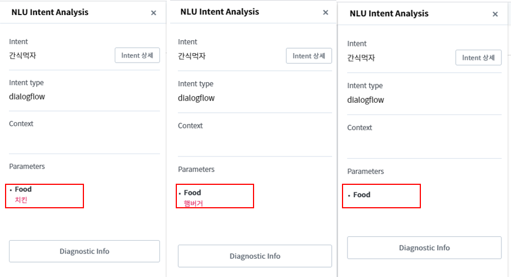Screen dimensions: 511x277
Task: Close the NLU panel with empty Food value
Action: 495,15
